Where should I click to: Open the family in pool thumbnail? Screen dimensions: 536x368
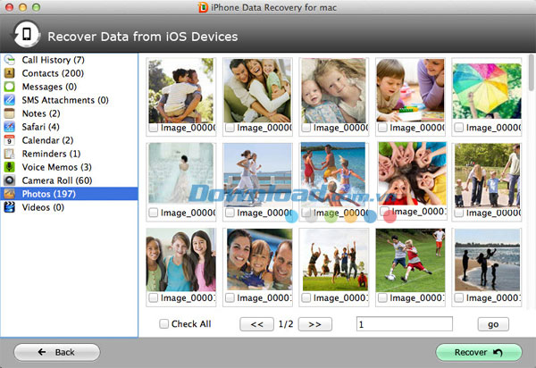(x=259, y=260)
